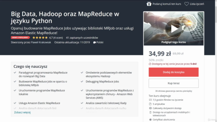
Task: Click the 50% zniżki text
Action: (156, 60)
